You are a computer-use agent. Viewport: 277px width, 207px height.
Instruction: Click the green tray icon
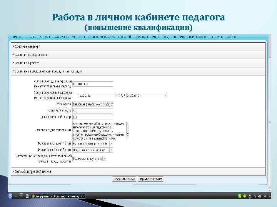tap(240, 196)
